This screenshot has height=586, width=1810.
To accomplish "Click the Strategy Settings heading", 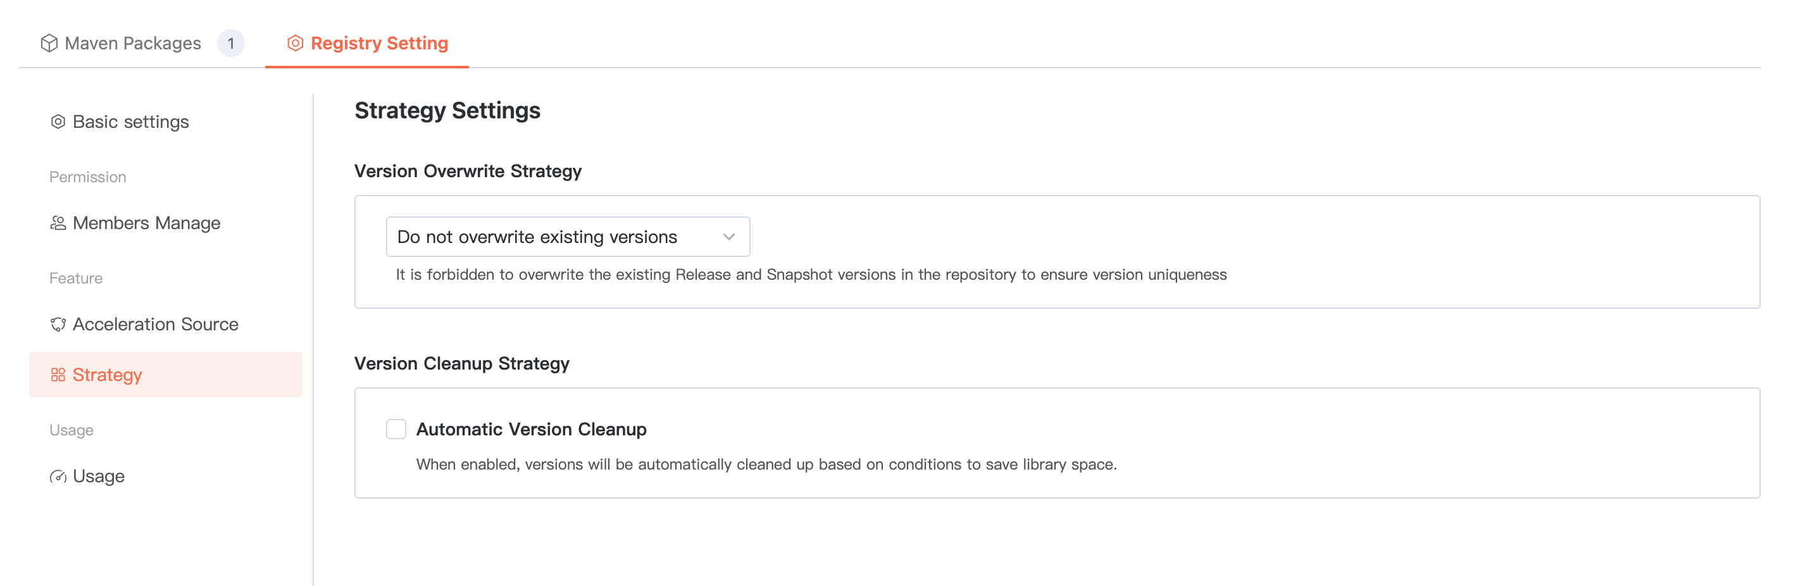I will [447, 111].
